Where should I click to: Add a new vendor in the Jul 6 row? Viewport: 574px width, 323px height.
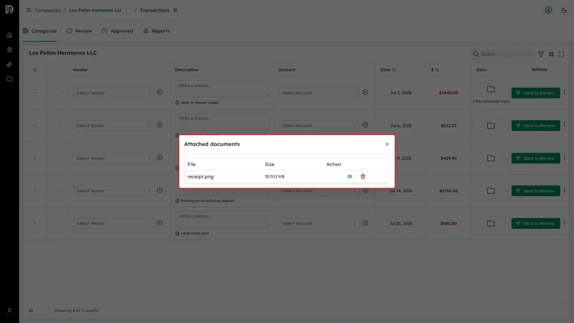[x=160, y=125]
